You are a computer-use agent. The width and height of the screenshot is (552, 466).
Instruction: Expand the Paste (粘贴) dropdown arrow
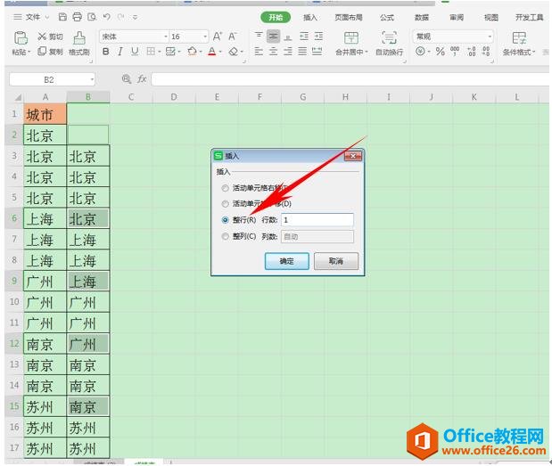[29, 52]
